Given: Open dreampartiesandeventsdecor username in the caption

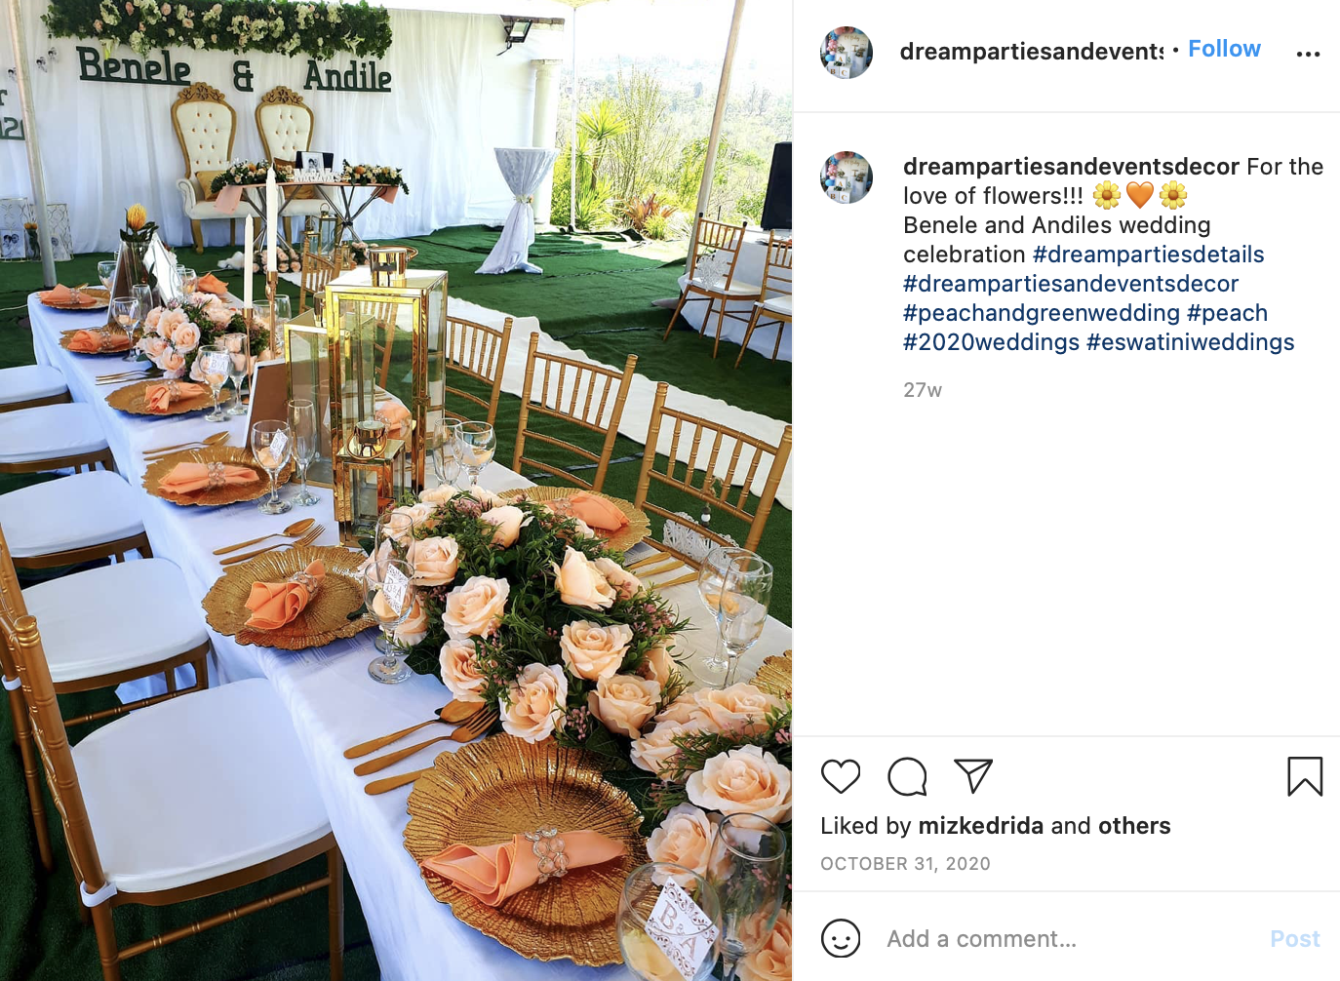Looking at the screenshot, I should (x=1071, y=167).
